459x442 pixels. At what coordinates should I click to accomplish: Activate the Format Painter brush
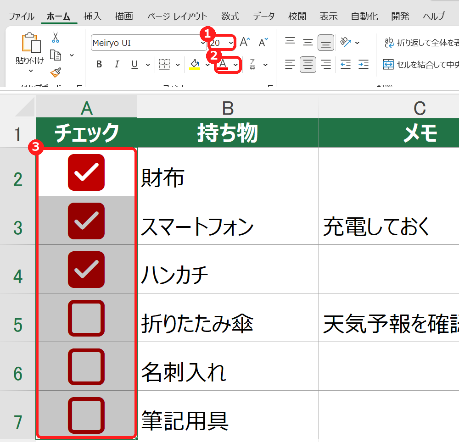(x=56, y=72)
